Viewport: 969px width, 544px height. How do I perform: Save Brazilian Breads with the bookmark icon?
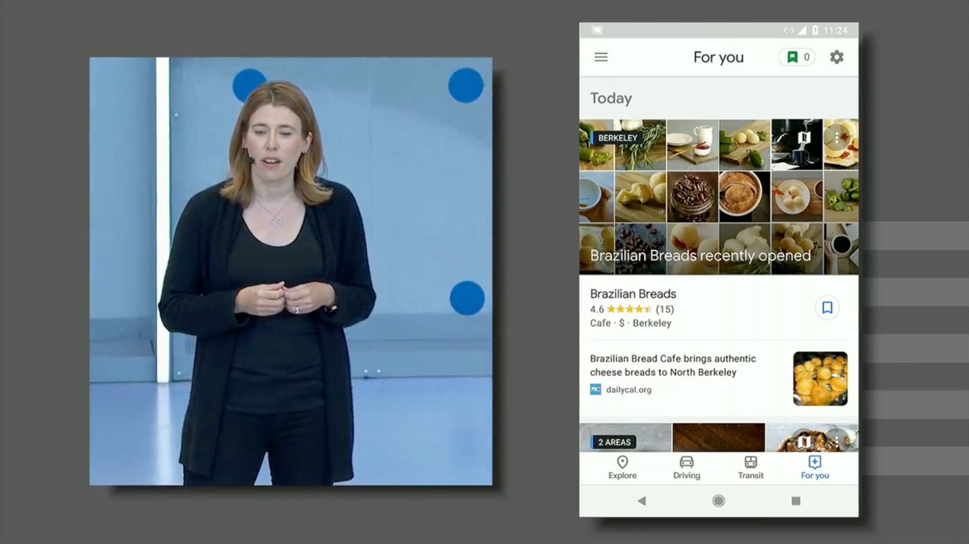coord(827,307)
